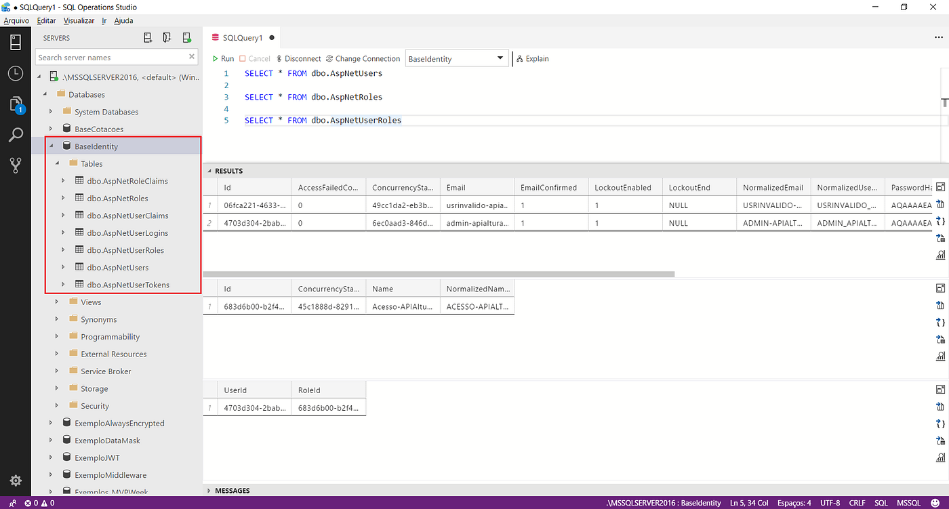
Task: Click the Cancel query button
Action: pos(255,59)
